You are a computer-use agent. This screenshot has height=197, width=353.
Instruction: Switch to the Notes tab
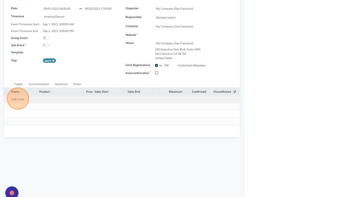coord(77,84)
